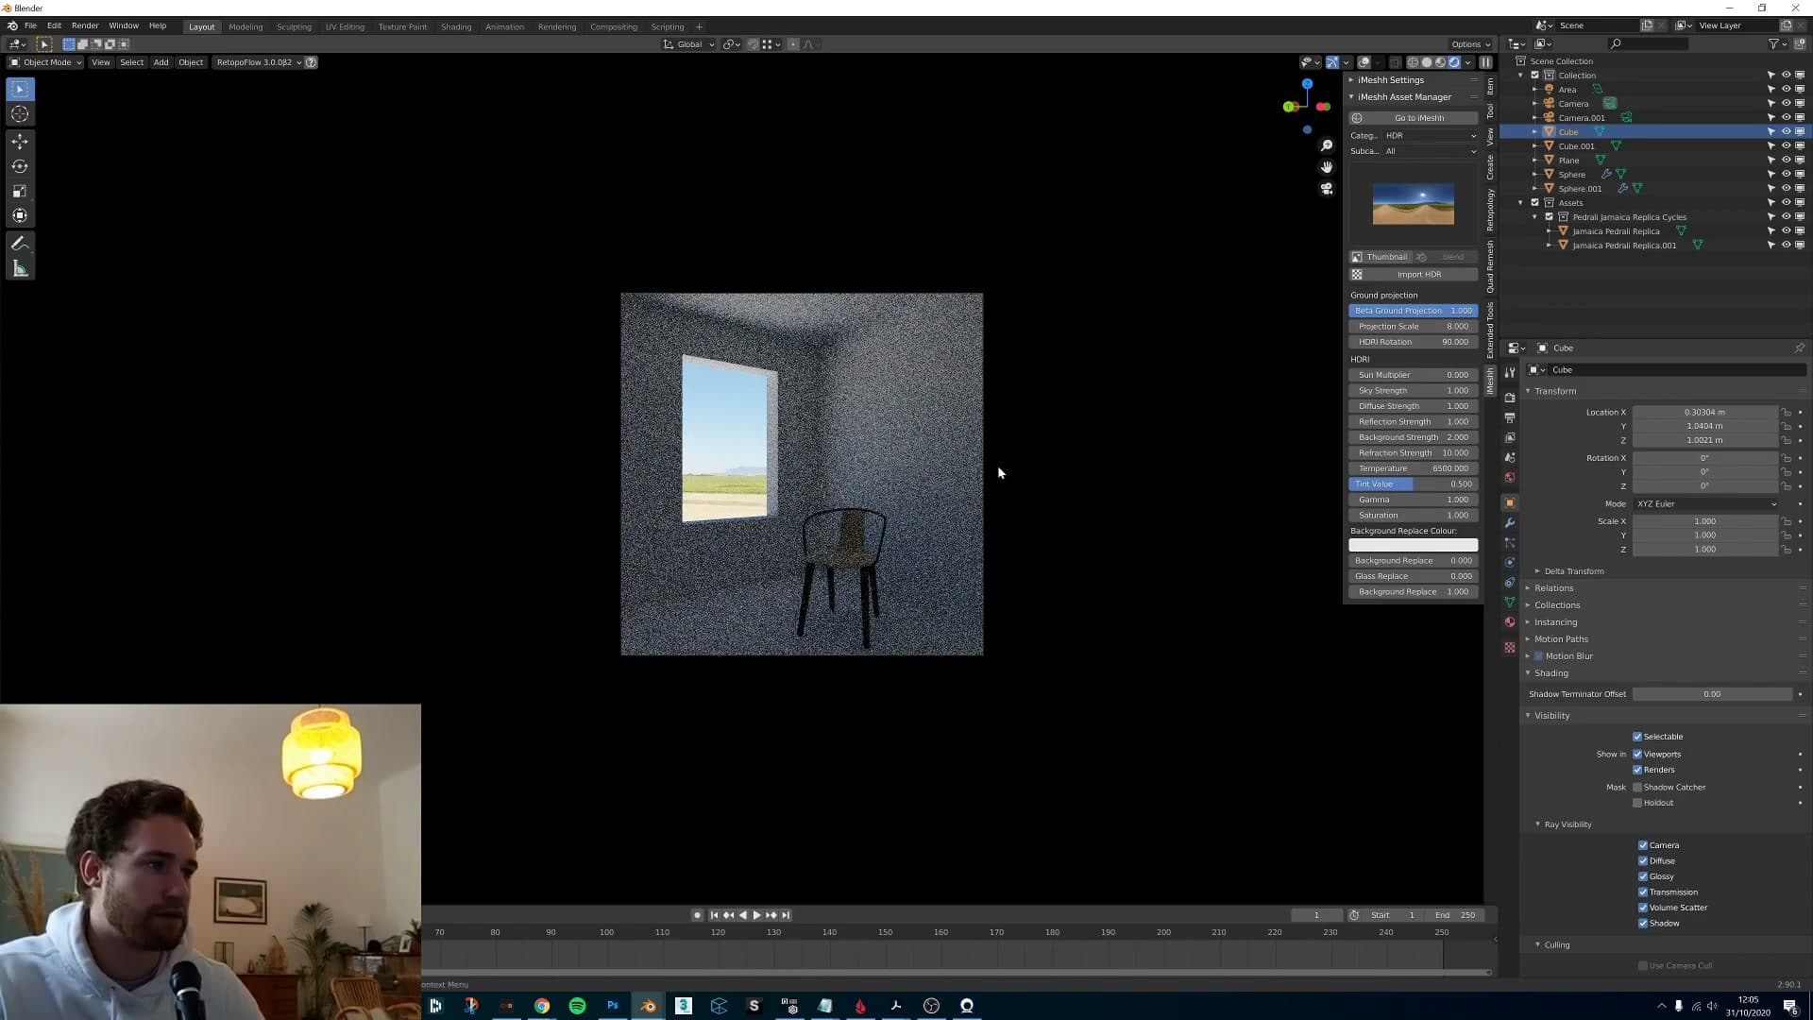Adjust the Beta Ground Projection slider
Screen dimensions: 1813x1020
[x=1414, y=311]
